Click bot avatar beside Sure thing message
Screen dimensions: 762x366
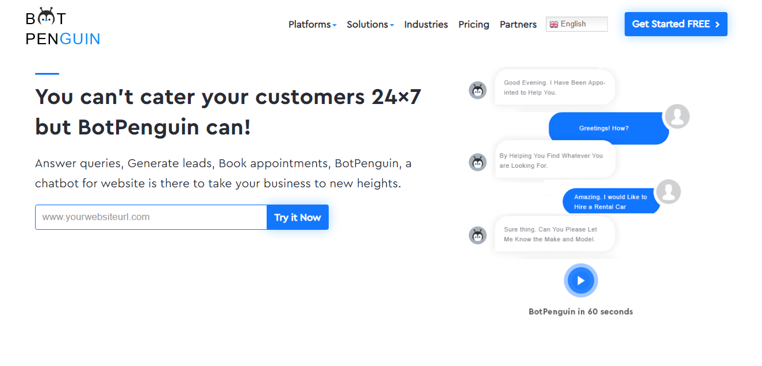coord(478,235)
